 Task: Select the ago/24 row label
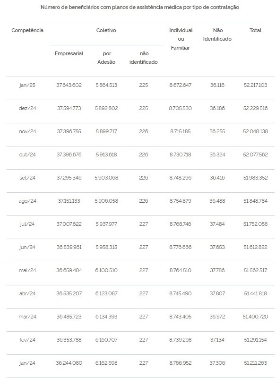point(27,201)
